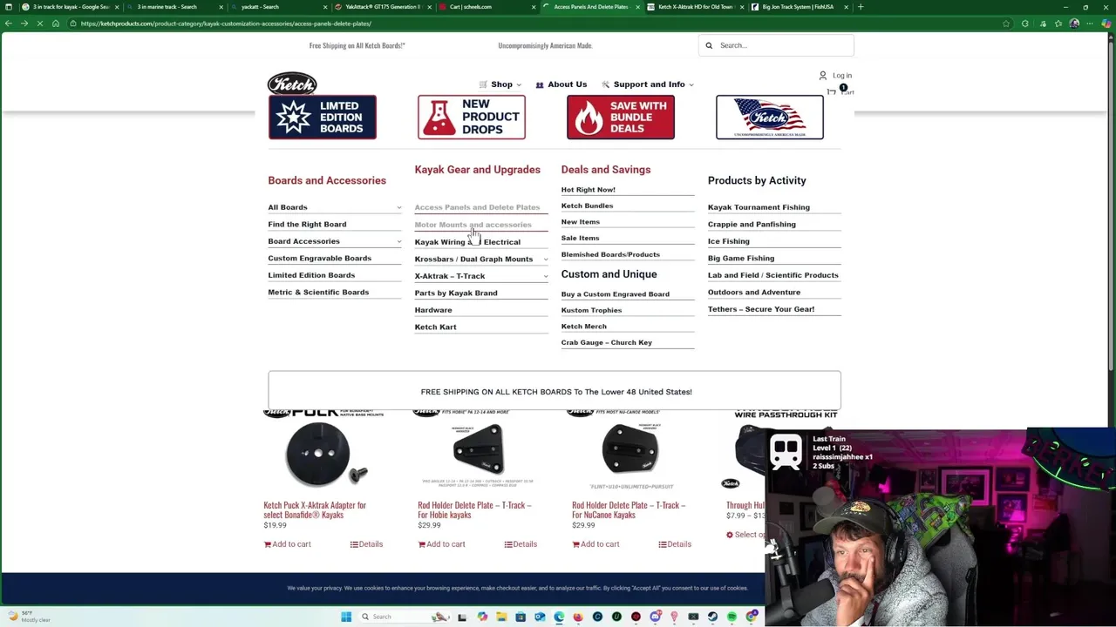This screenshot has height=627, width=1116.
Task: Add Ketch Puck X-Aktrak Adapter to cart
Action: [288, 544]
